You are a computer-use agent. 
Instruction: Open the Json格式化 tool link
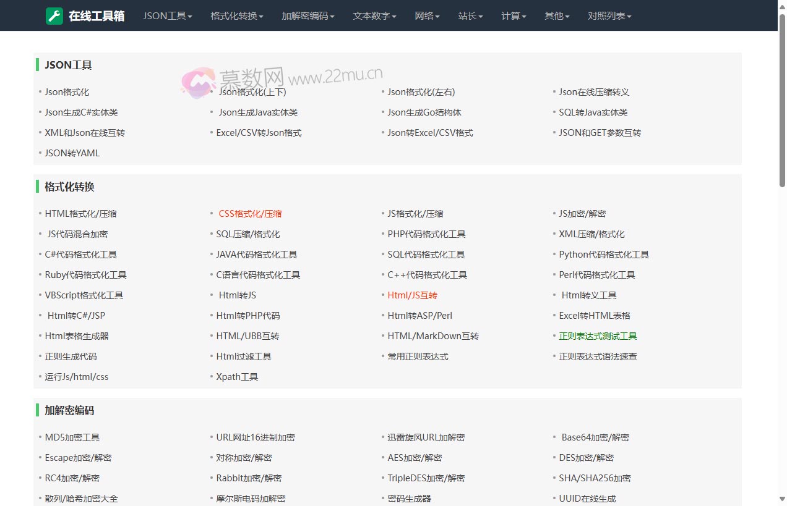tap(66, 91)
